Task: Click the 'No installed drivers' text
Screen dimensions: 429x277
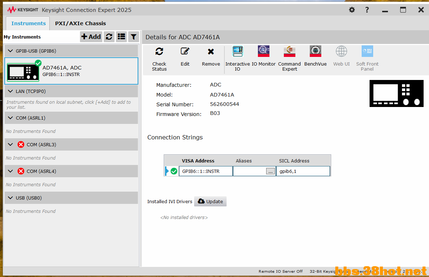Action: point(184,217)
